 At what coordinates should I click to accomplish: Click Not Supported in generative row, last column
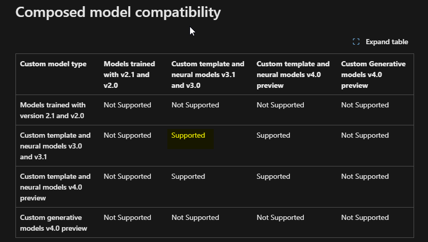pyautogui.click(x=365, y=217)
